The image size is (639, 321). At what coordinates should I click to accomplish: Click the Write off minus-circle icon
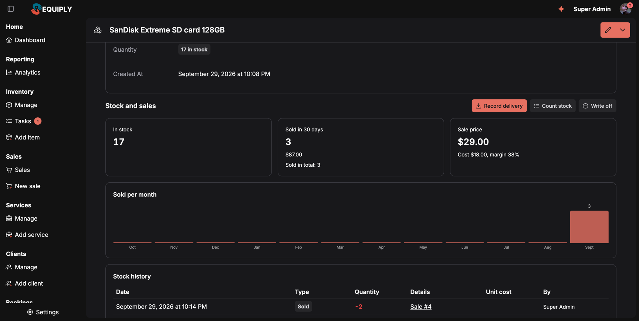[585, 106]
